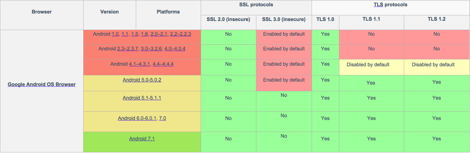The width and height of the screenshot is (470, 153).
Task: Open the TLS link in header
Action: pos(378,4)
